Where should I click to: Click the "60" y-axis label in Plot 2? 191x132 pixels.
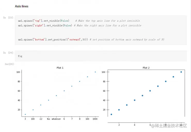coord(104,91)
